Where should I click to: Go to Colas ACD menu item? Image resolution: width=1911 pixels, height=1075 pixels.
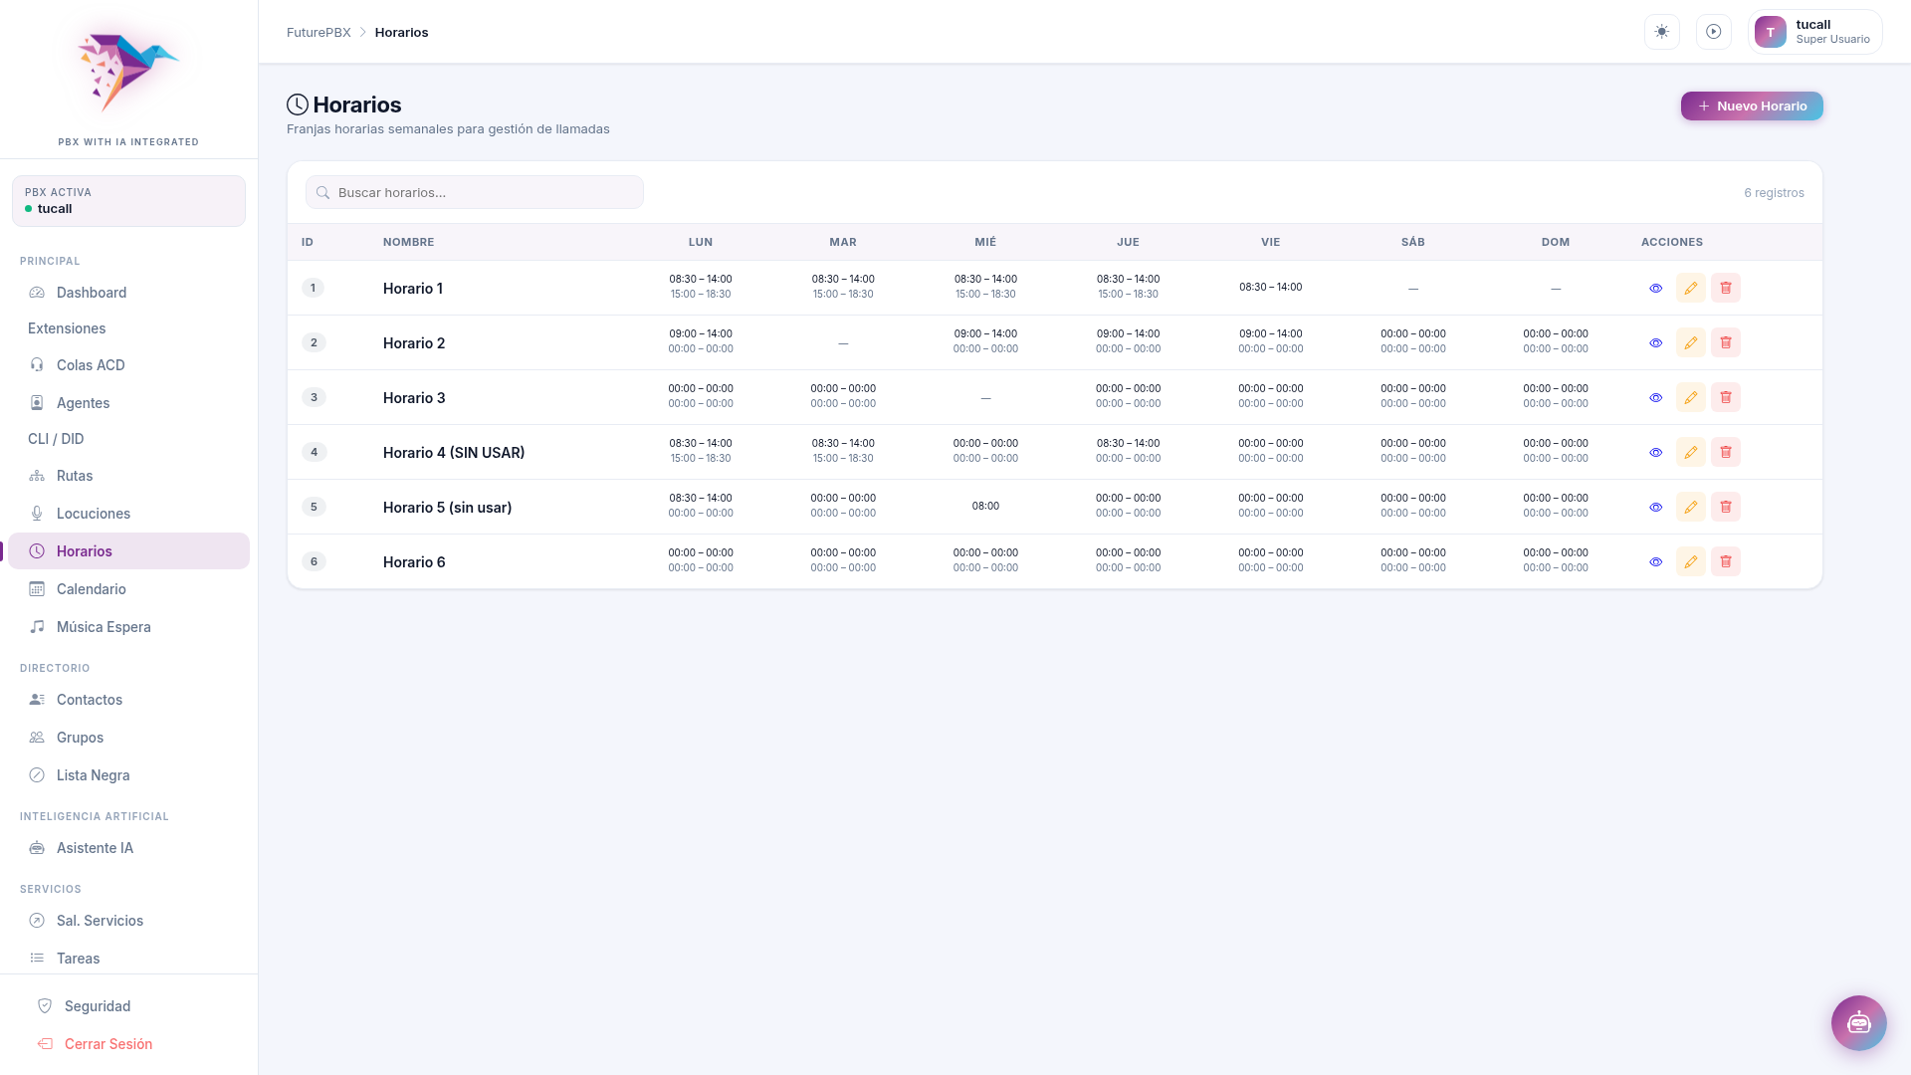tap(91, 365)
